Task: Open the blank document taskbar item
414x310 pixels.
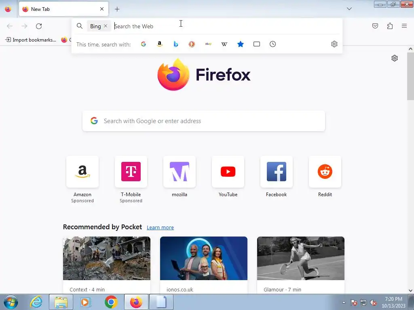Action: point(161,302)
